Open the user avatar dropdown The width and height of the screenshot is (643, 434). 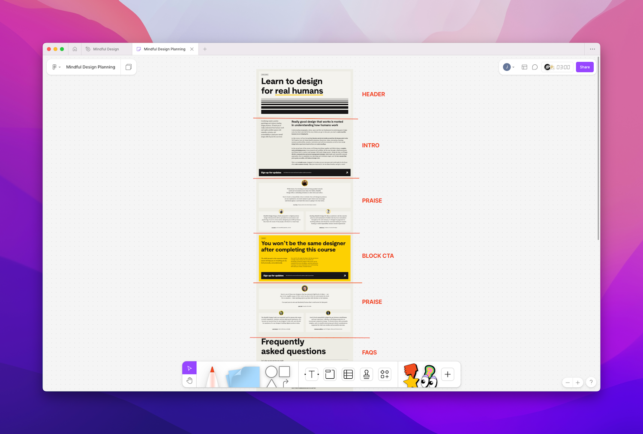click(508, 67)
